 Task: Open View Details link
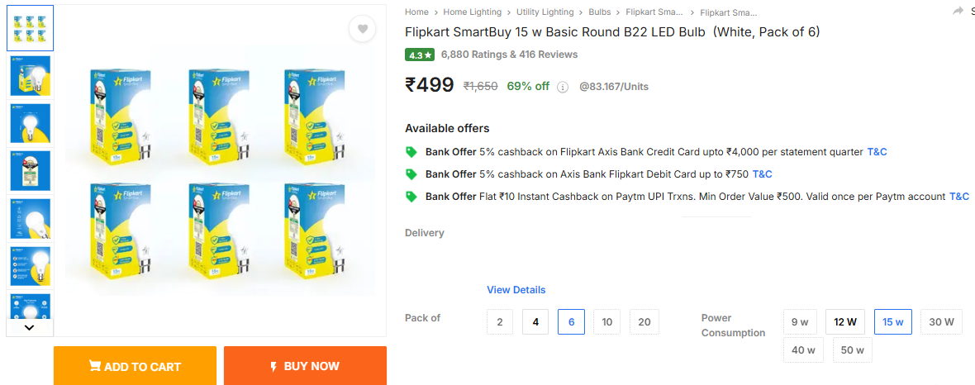click(x=516, y=290)
